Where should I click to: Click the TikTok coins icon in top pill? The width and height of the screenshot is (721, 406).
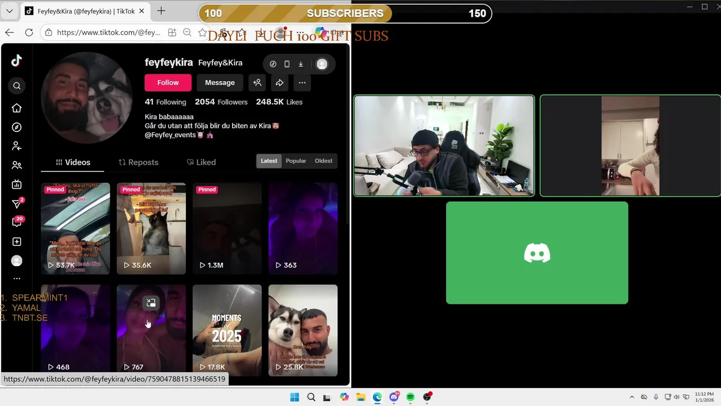point(273,64)
